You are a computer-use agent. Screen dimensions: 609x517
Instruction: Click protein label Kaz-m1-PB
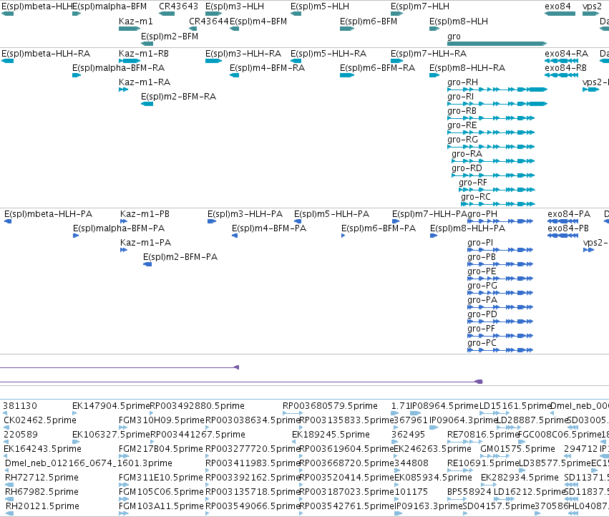pyautogui.click(x=145, y=214)
